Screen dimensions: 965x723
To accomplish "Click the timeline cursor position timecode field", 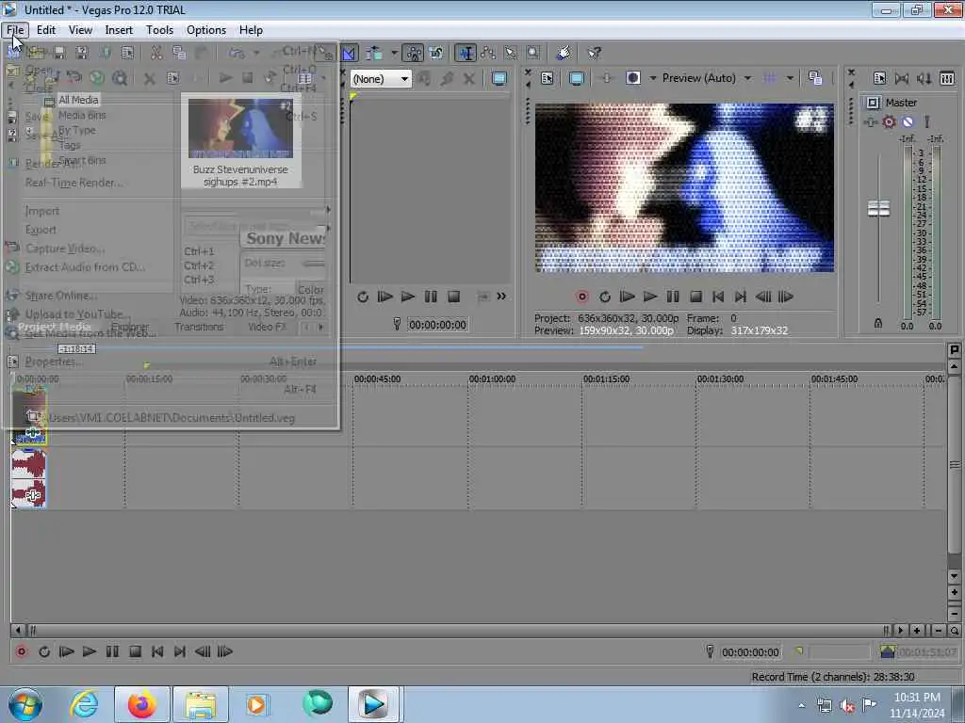I will 751,652.
